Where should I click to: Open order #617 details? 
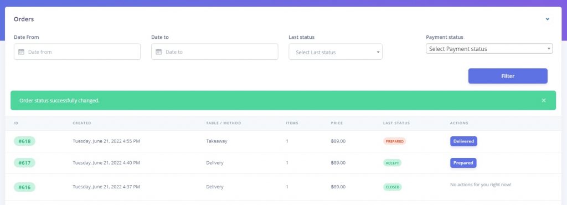[x=24, y=163]
